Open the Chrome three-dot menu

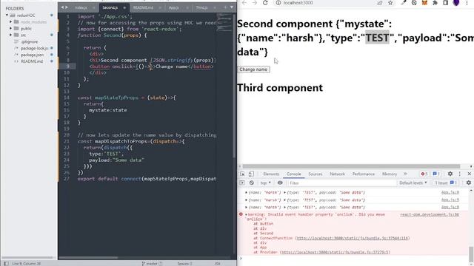[x=467, y=3]
